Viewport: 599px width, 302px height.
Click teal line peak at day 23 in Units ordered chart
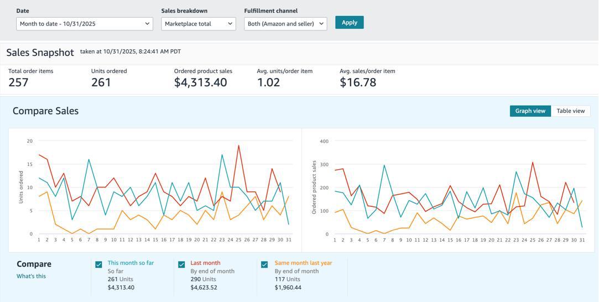point(222,155)
